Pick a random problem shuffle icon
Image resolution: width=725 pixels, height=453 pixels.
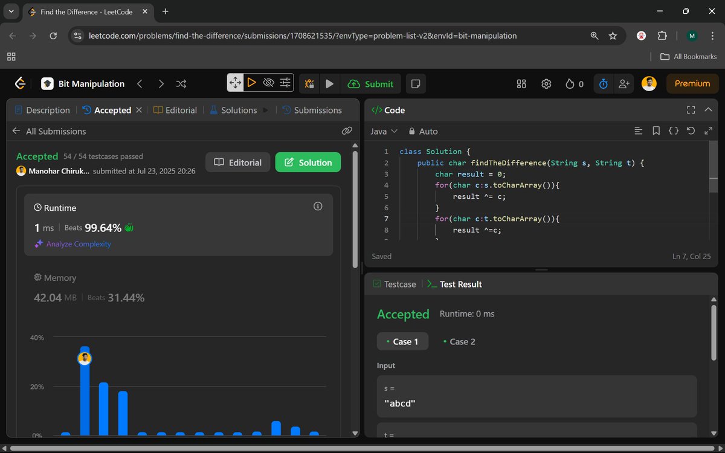coord(181,84)
